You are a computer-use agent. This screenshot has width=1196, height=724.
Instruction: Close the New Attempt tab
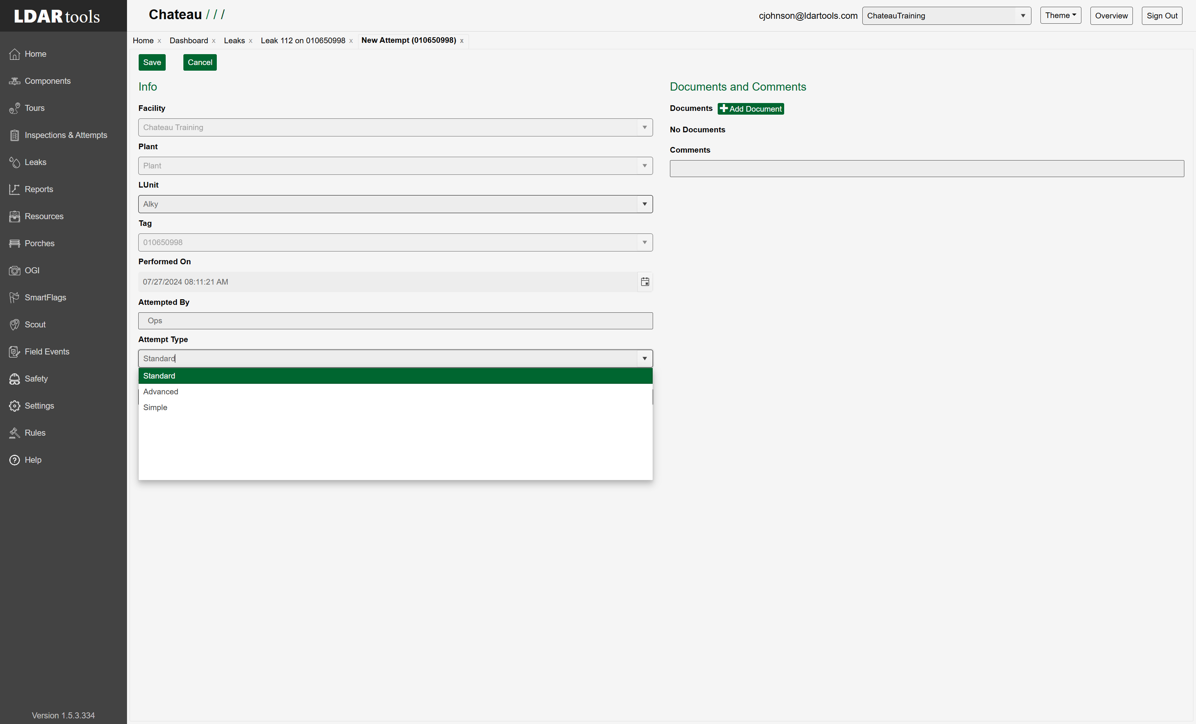462,41
